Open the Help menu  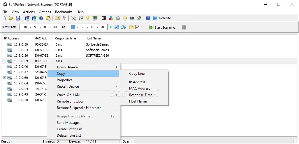pyautogui.click(x=80, y=12)
